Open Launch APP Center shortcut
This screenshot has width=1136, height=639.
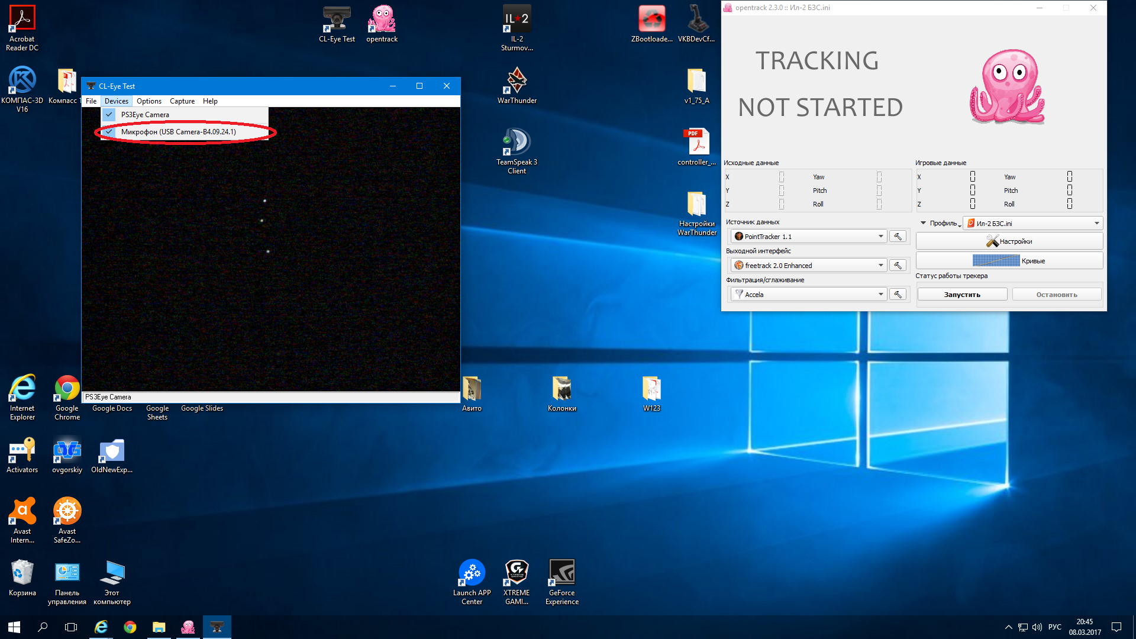472,582
